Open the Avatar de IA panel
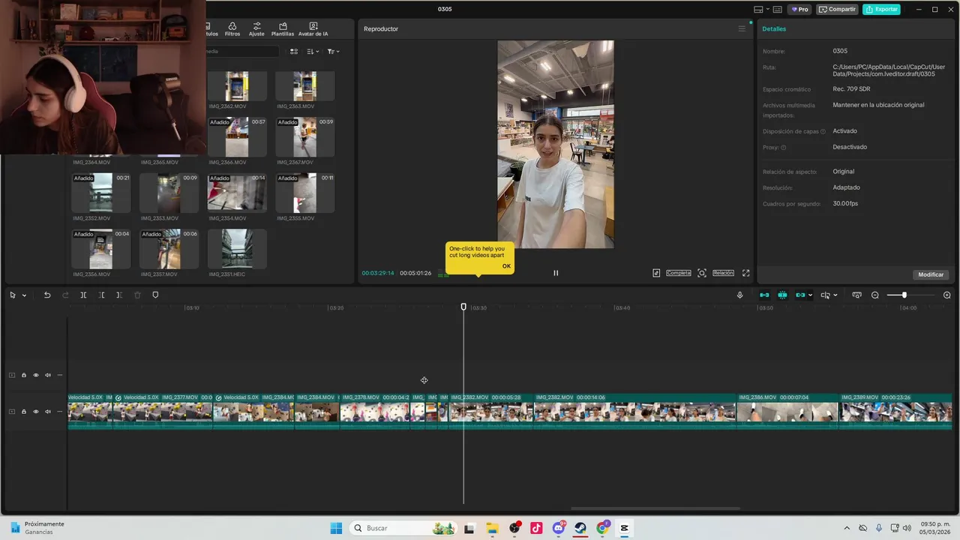The width and height of the screenshot is (960, 540). coord(313,29)
